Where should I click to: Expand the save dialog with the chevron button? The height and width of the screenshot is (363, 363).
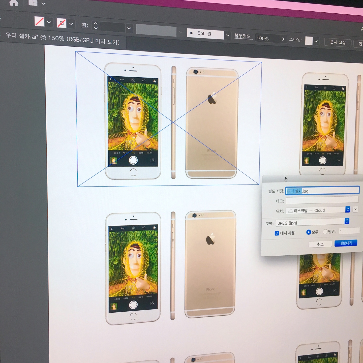355,209
